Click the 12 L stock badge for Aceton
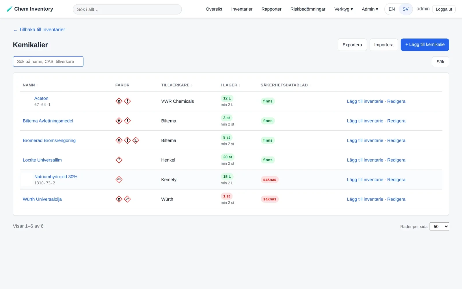This screenshot has width=462, height=289. click(227, 98)
